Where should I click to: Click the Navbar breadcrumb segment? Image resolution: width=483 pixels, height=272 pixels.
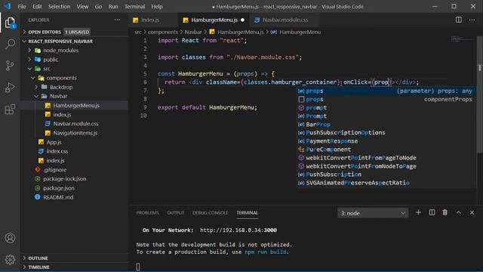[x=193, y=32]
